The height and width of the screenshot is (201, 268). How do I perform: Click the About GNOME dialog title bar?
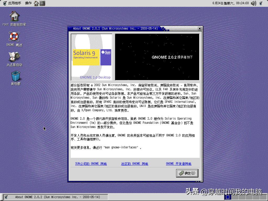[115, 29]
